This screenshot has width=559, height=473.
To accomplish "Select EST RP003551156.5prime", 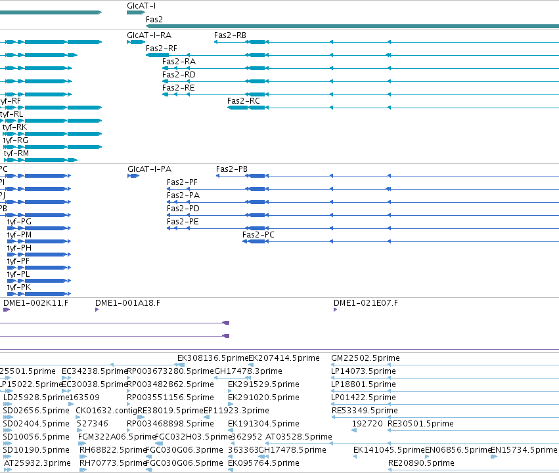I will click(x=170, y=398).
